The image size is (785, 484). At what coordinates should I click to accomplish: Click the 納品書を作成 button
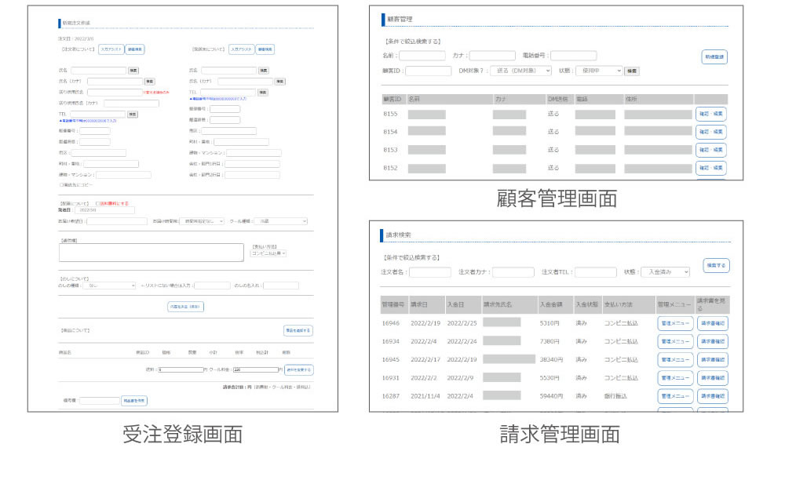(133, 400)
